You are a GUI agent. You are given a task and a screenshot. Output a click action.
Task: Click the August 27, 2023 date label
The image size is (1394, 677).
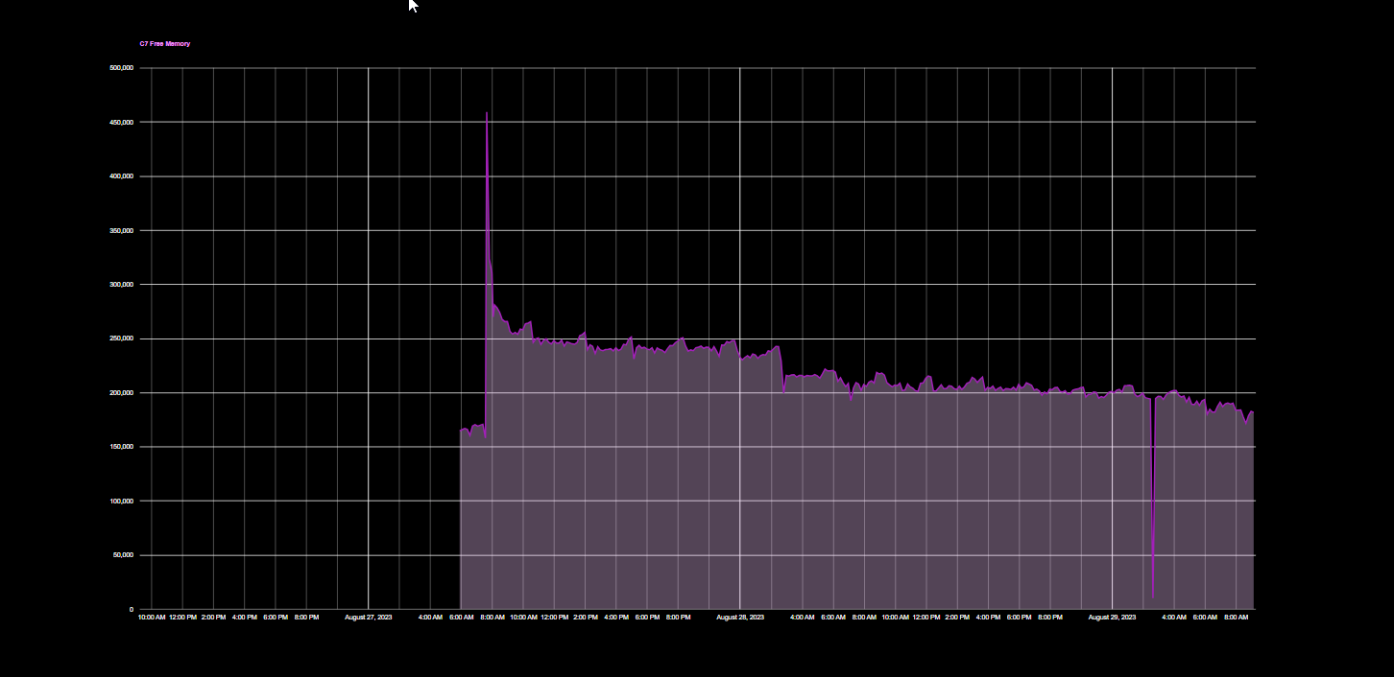click(x=369, y=618)
